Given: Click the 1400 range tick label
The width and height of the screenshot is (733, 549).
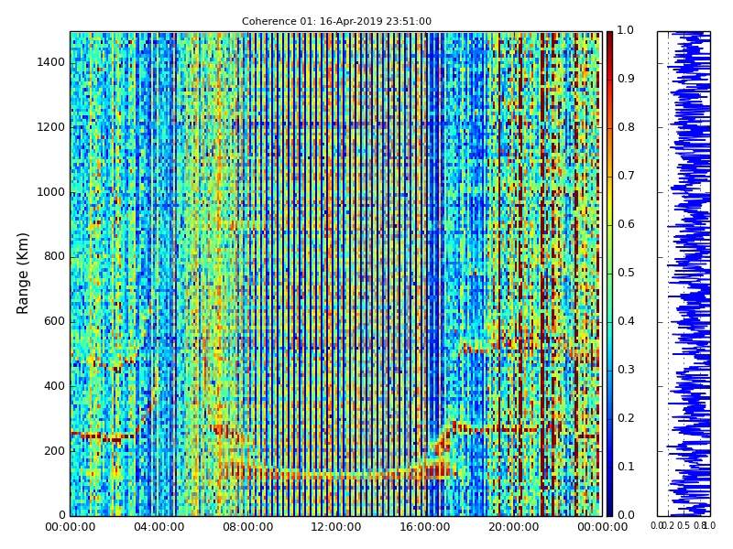Looking at the screenshot, I should pyautogui.click(x=51, y=62).
